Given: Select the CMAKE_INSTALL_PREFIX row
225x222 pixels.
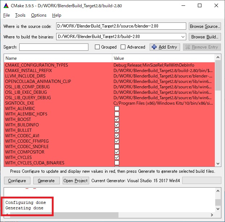Looking at the screenshot, I should [109, 71].
